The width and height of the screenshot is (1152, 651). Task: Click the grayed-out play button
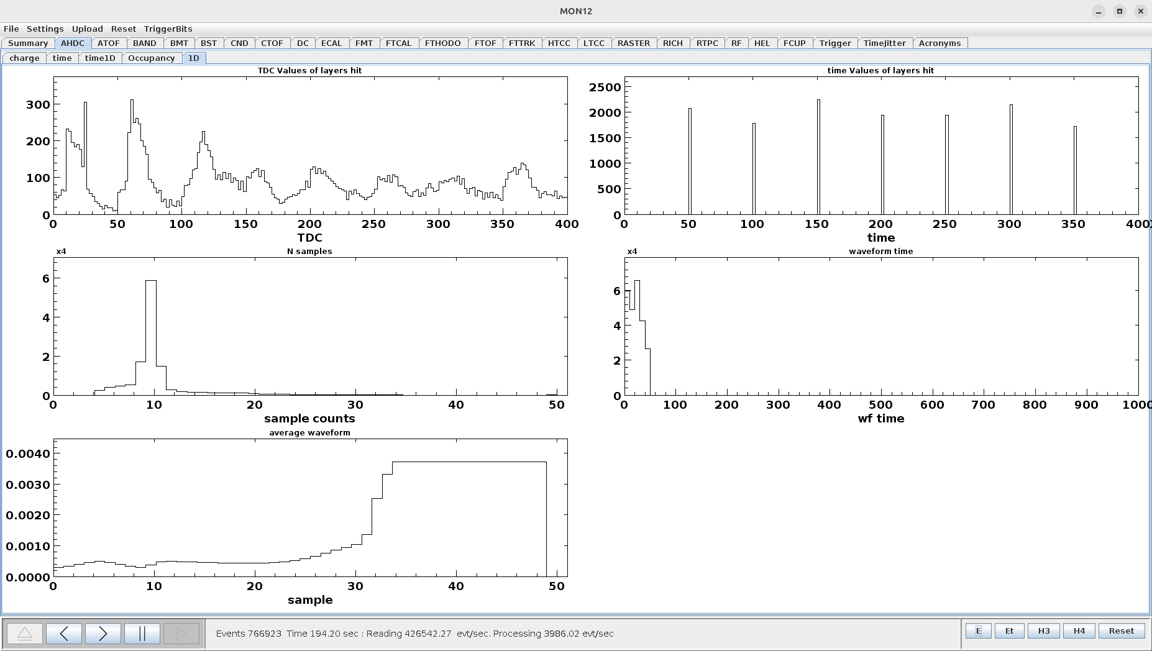click(181, 634)
